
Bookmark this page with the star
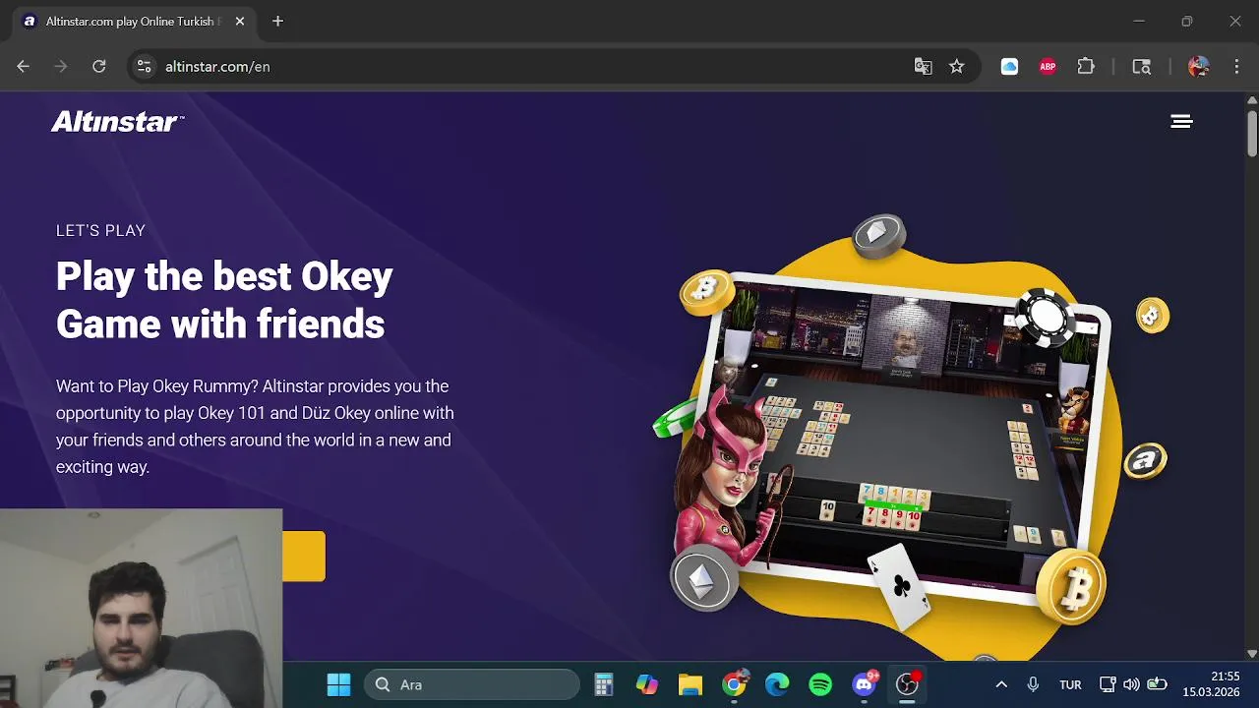956,66
